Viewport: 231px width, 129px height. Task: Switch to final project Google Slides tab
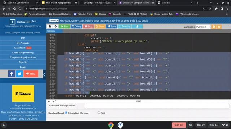(x=58, y=3)
